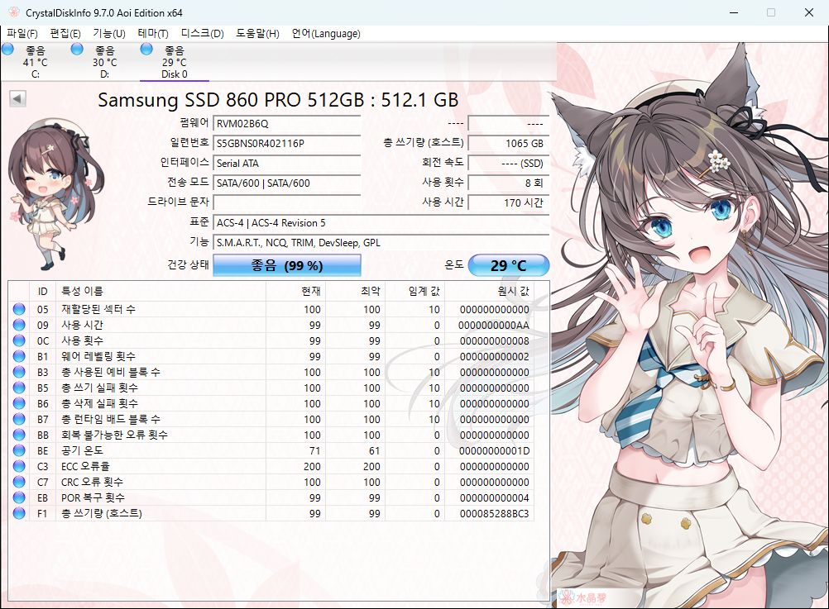Image resolution: width=829 pixels, height=609 pixels.
Task: Click blue dot beside 재할당된 섹터 수
Action: point(18,309)
